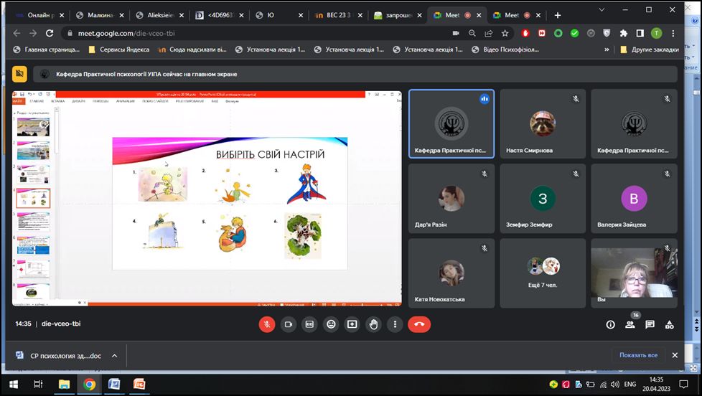The image size is (702, 396).
Task: Select the Земфир Земфир participant tile
Action: click(x=543, y=198)
